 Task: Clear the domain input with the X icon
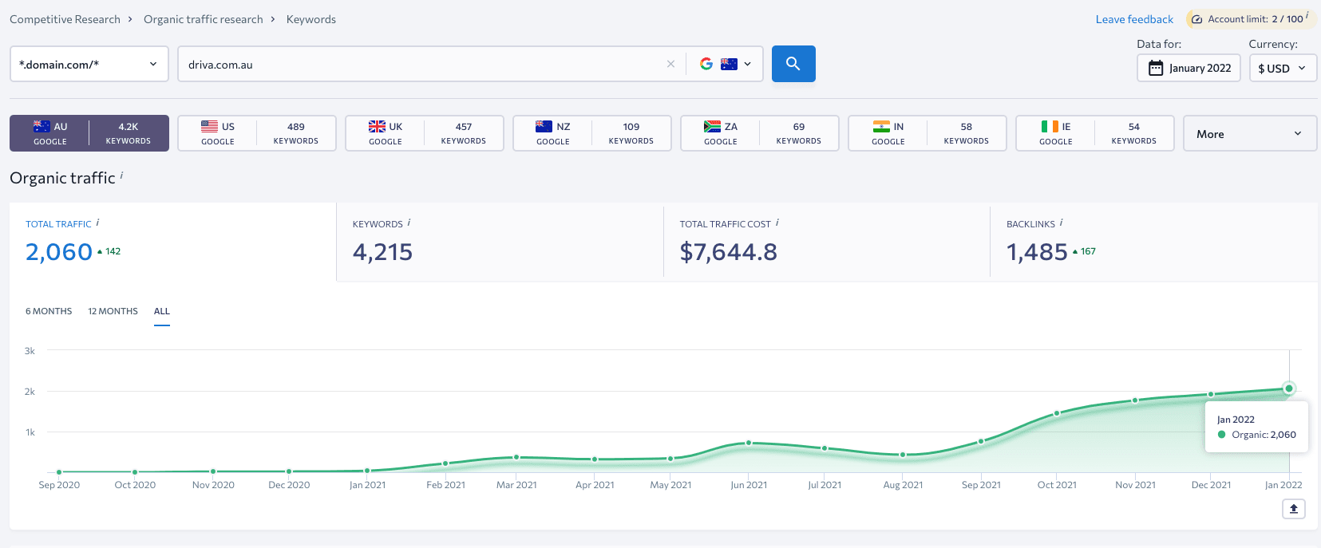click(x=670, y=65)
